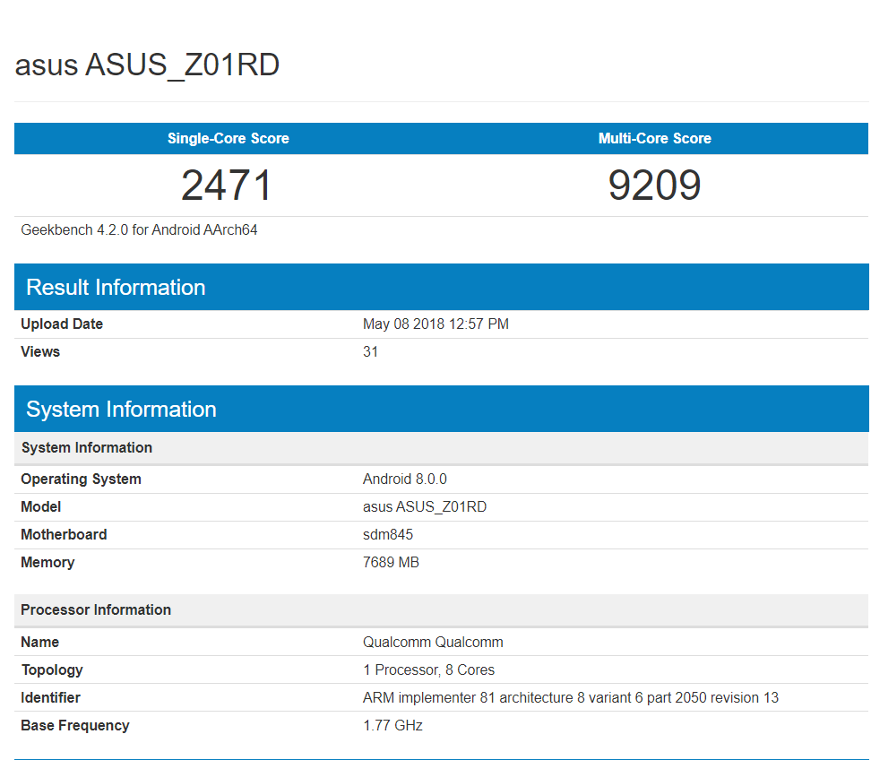Click the multi-core score value 9209

coord(654,185)
